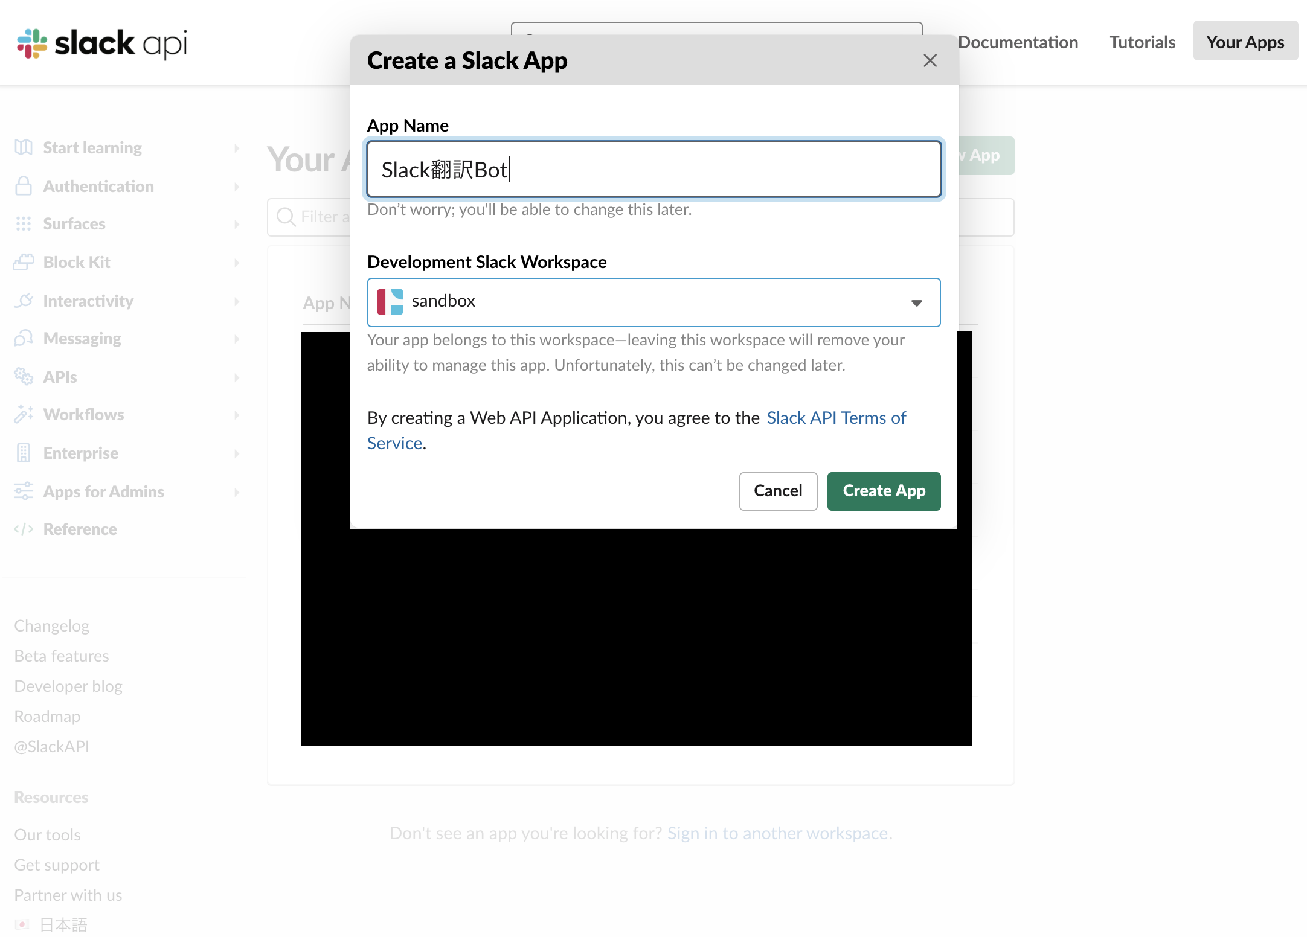Image resolution: width=1307 pixels, height=937 pixels.
Task: Expand the Interactivity section arrow
Action: pos(237,301)
